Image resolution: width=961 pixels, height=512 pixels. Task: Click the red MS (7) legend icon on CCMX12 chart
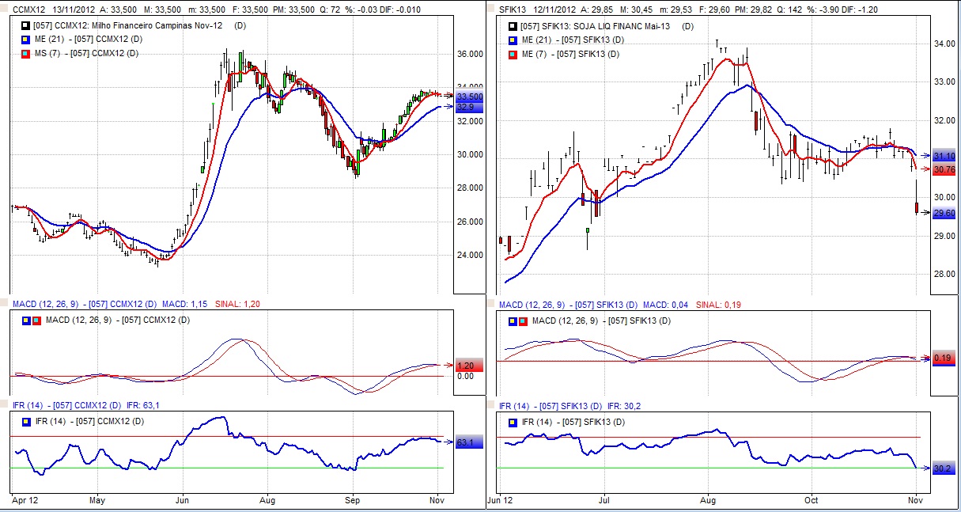point(26,53)
